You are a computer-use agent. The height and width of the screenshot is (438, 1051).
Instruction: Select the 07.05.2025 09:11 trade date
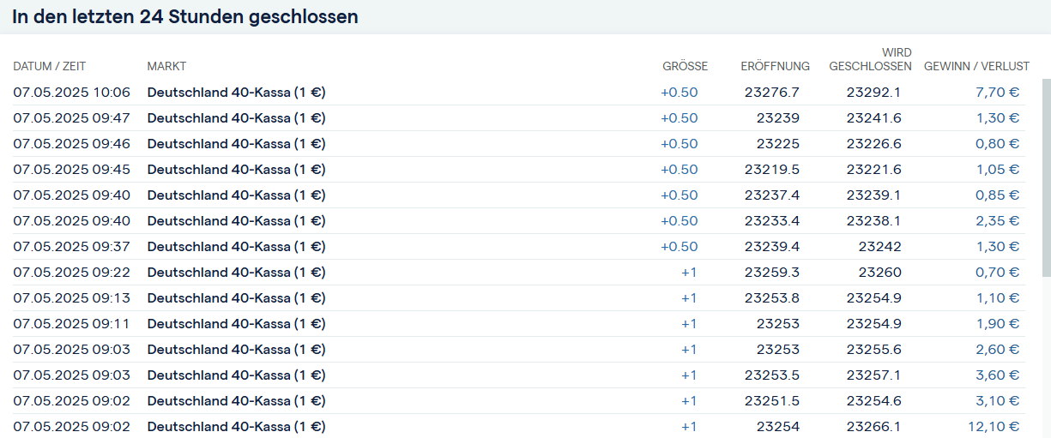[x=71, y=324]
